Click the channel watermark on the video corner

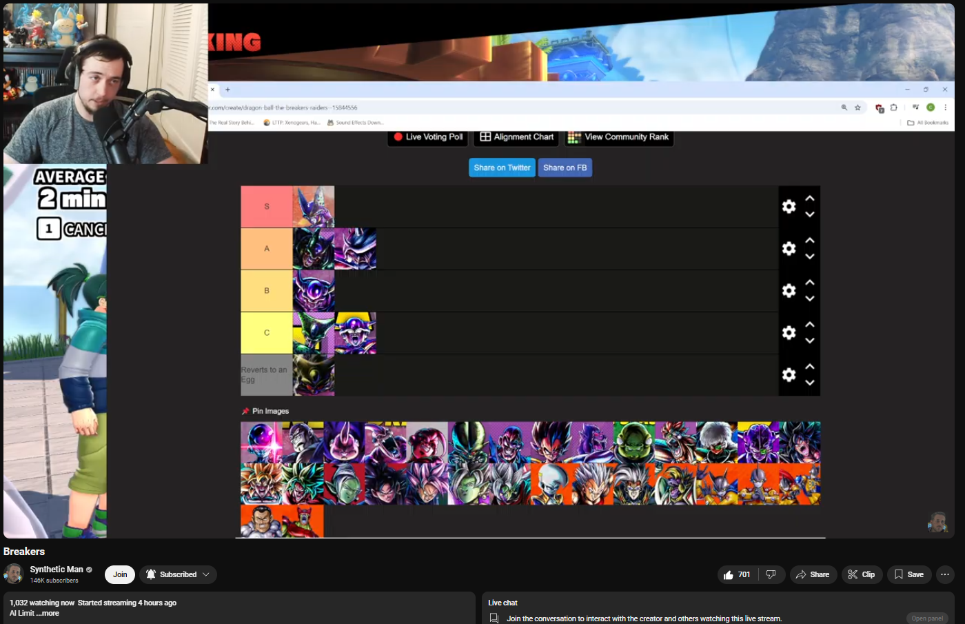click(x=937, y=522)
